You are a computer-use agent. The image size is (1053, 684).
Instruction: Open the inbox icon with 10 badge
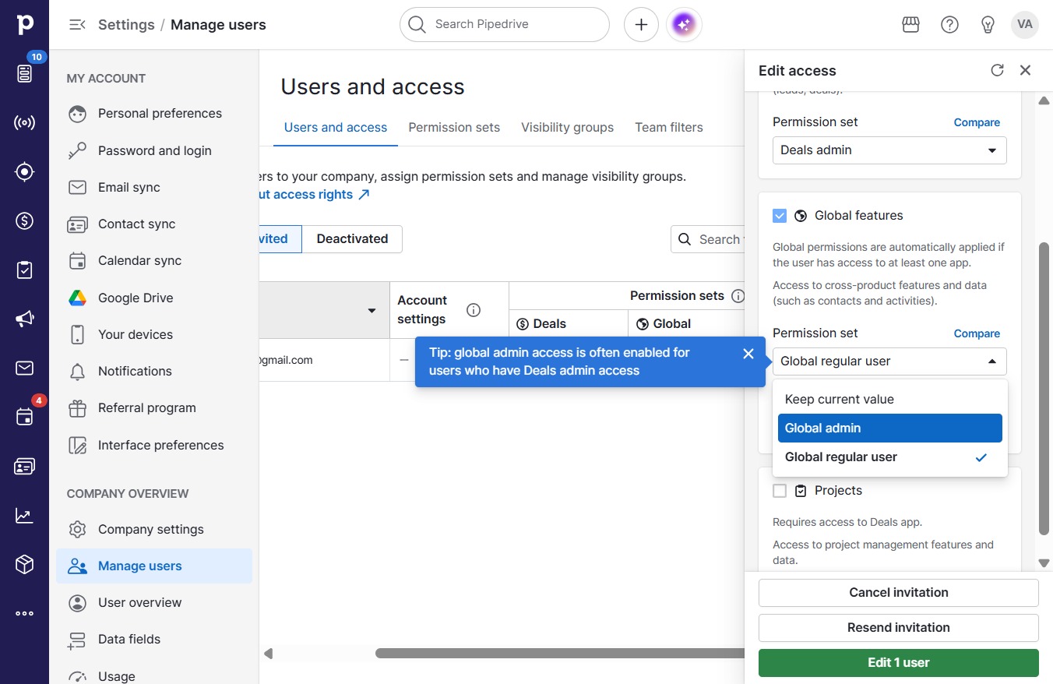[x=25, y=73]
